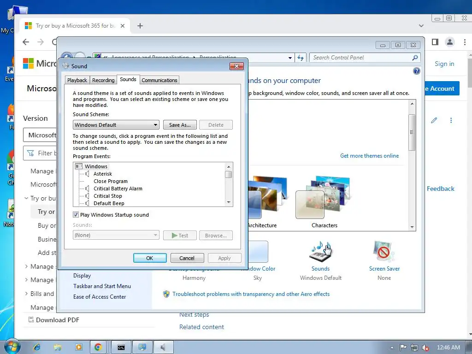Open the Sounds icon in Personalization window
The height and width of the screenshot is (354, 472).
pyautogui.click(x=320, y=251)
